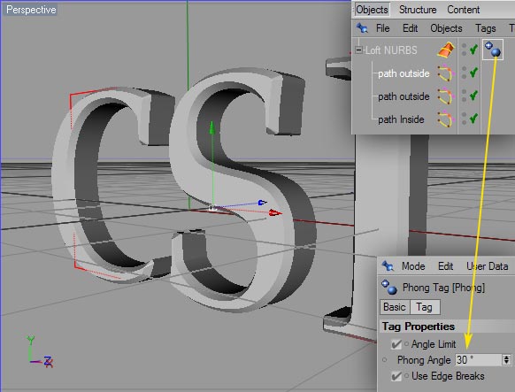Click the green Y axis handle
This screenshot has height=392, width=515.
click(x=212, y=127)
